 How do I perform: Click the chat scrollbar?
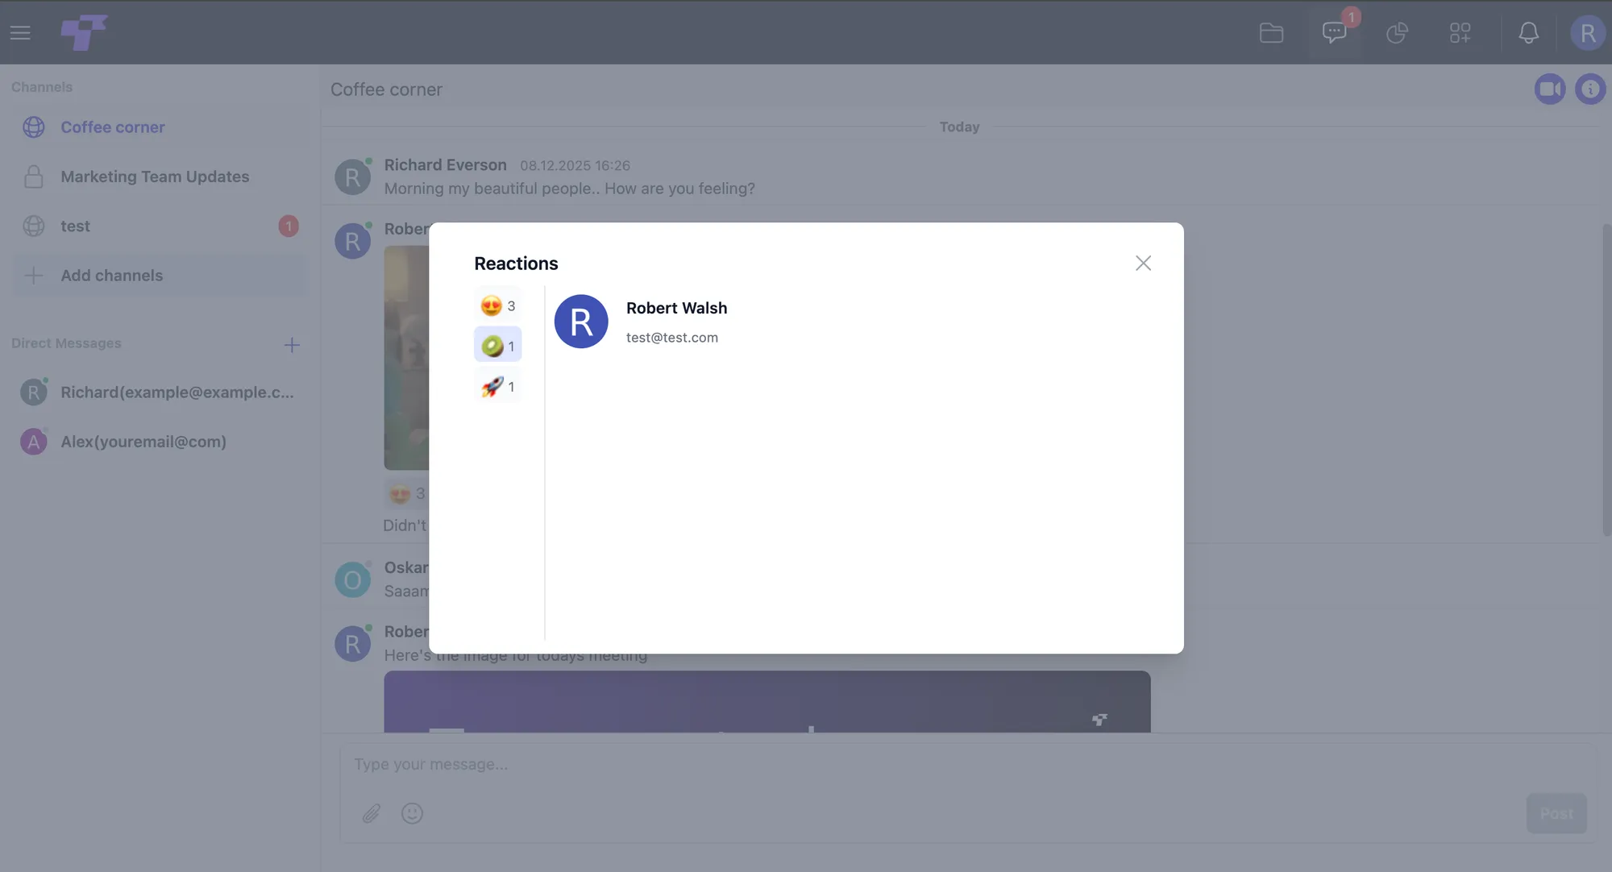tap(1606, 379)
